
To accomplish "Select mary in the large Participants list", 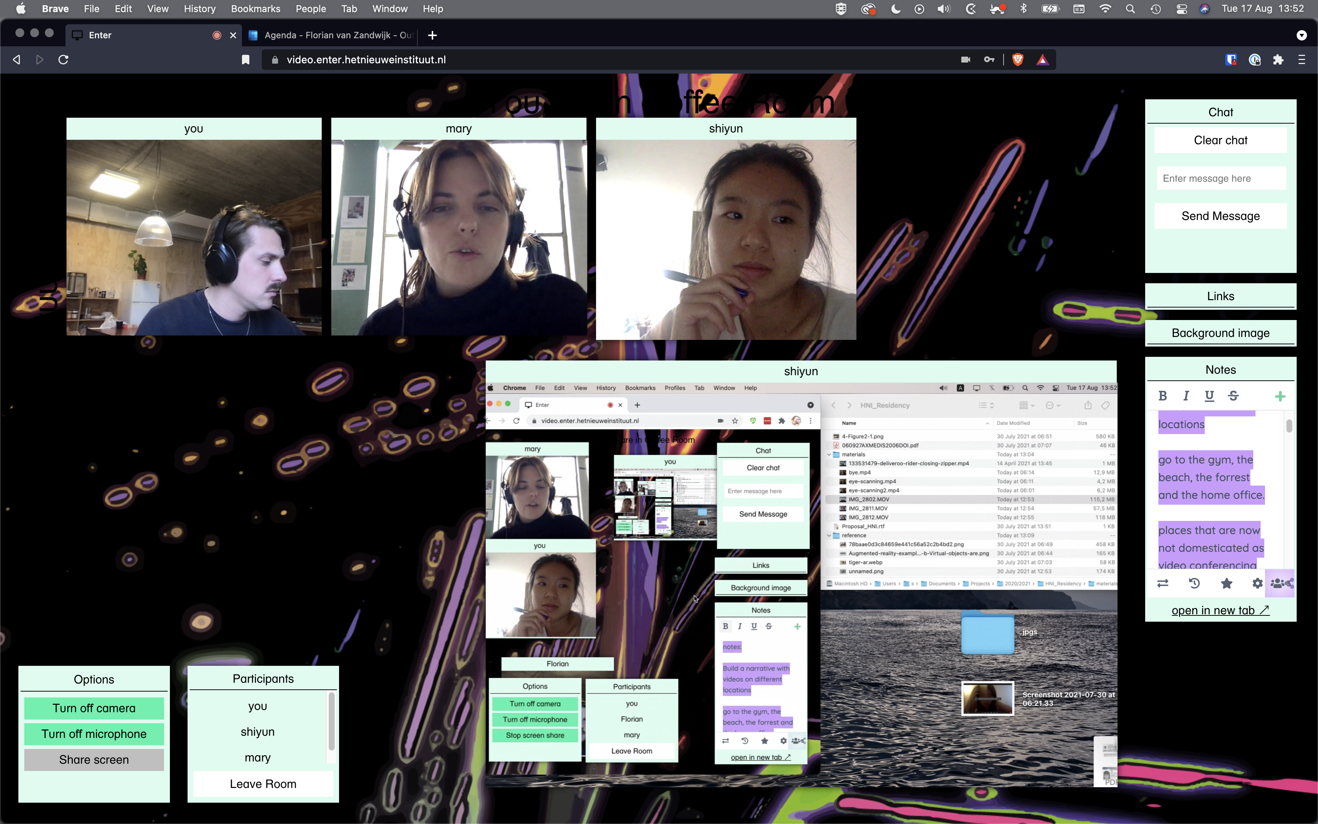I will (x=258, y=757).
